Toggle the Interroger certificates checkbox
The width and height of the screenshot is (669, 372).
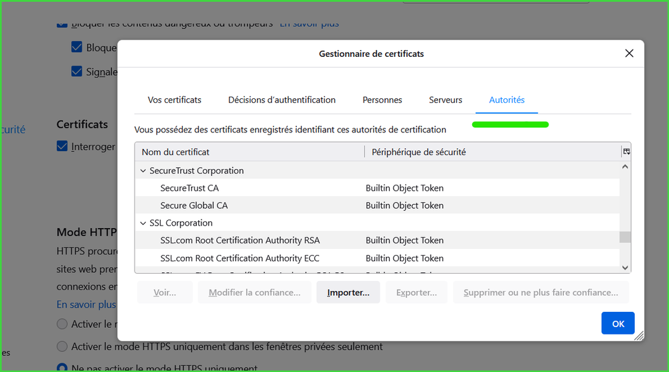point(62,146)
